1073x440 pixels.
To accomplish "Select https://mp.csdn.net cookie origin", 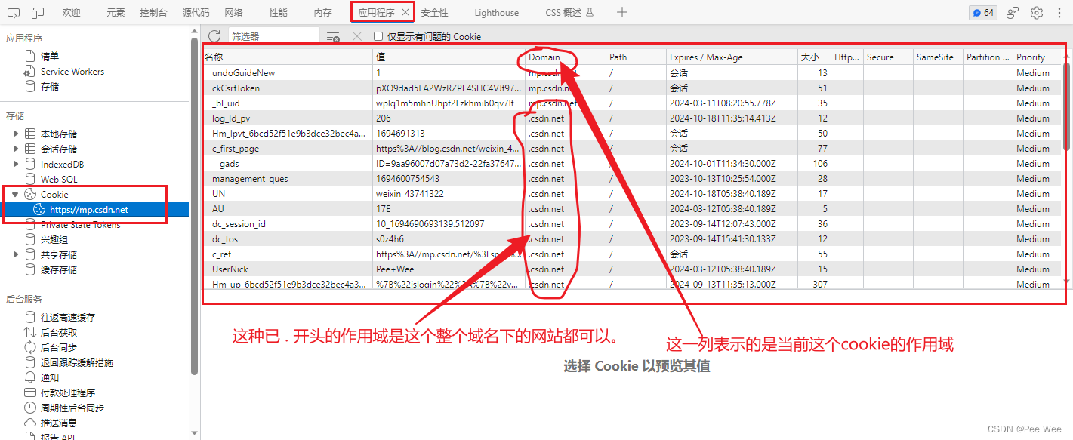I will (x=89, y=210).
